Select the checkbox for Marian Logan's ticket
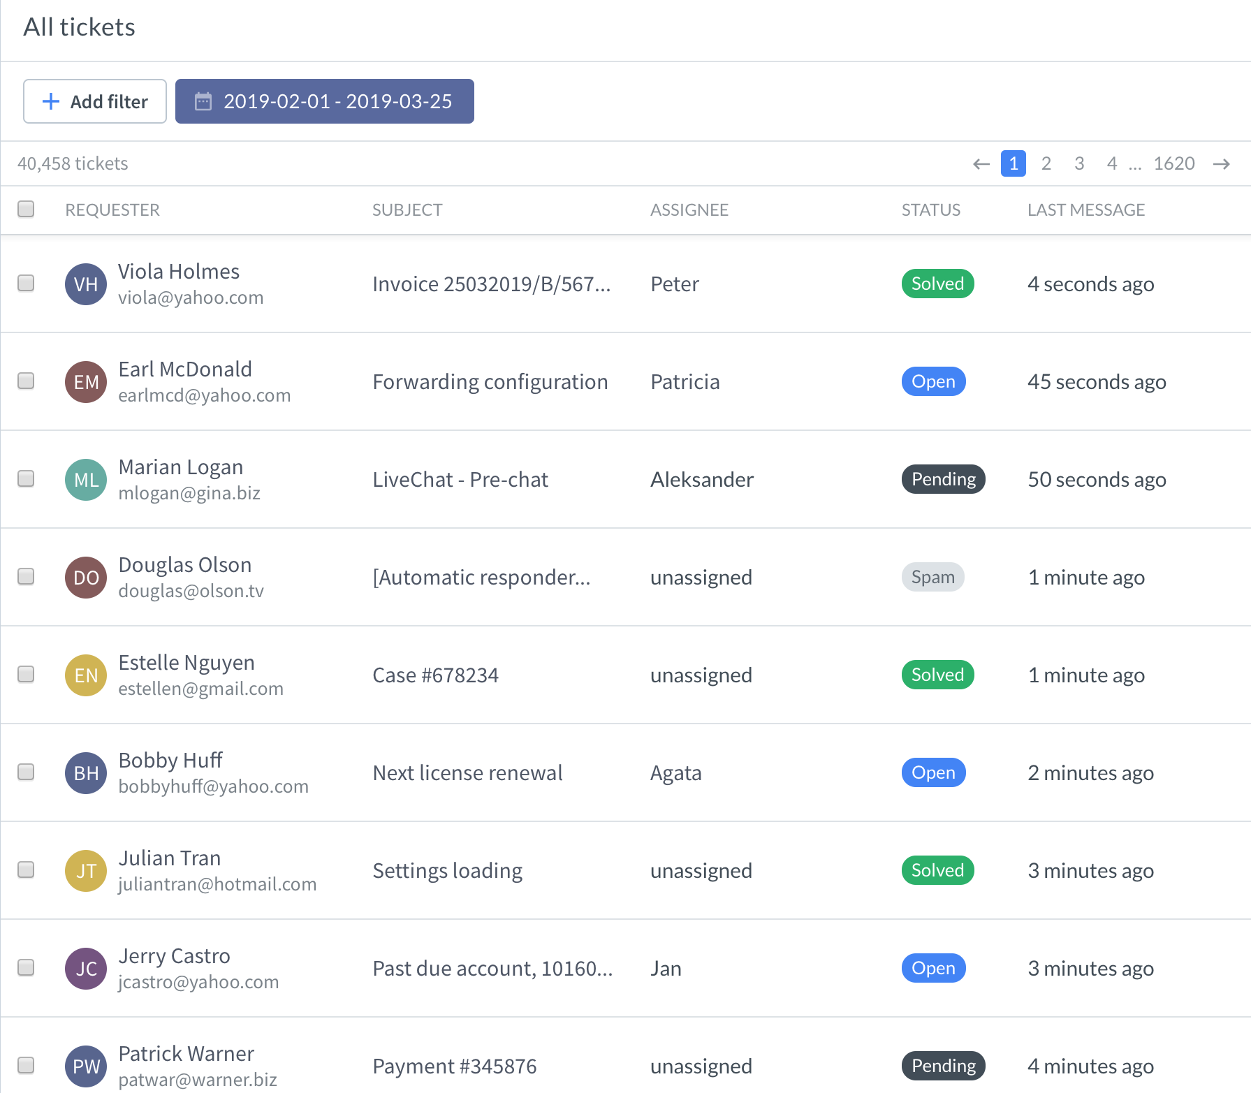The width and height of the screenshot is (1251, 1093). pyautogui.click(x=26, y=479)
